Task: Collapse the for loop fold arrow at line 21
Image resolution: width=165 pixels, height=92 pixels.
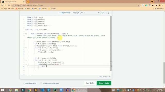Action: coord(26,60)
